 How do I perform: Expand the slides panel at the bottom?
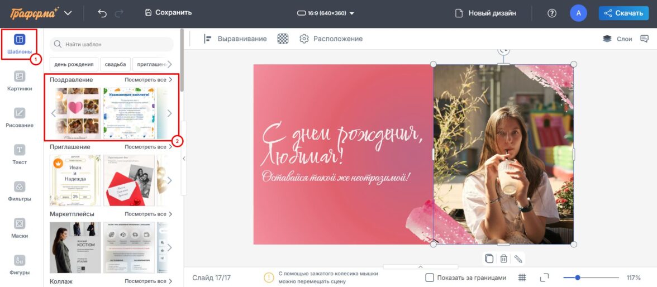coord(420,266)
